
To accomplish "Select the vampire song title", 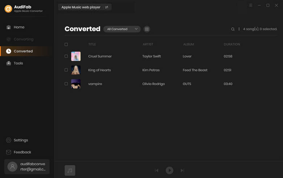I will 95,84.
